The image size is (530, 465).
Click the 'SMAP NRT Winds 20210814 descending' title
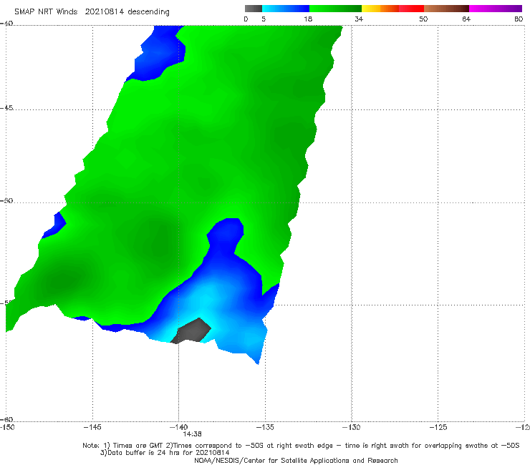92,12
